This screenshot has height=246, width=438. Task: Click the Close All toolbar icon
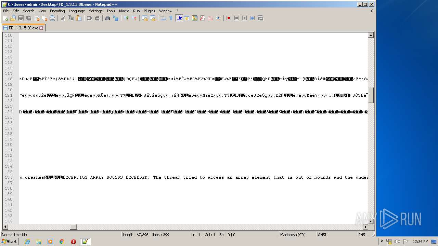point(44,18)
